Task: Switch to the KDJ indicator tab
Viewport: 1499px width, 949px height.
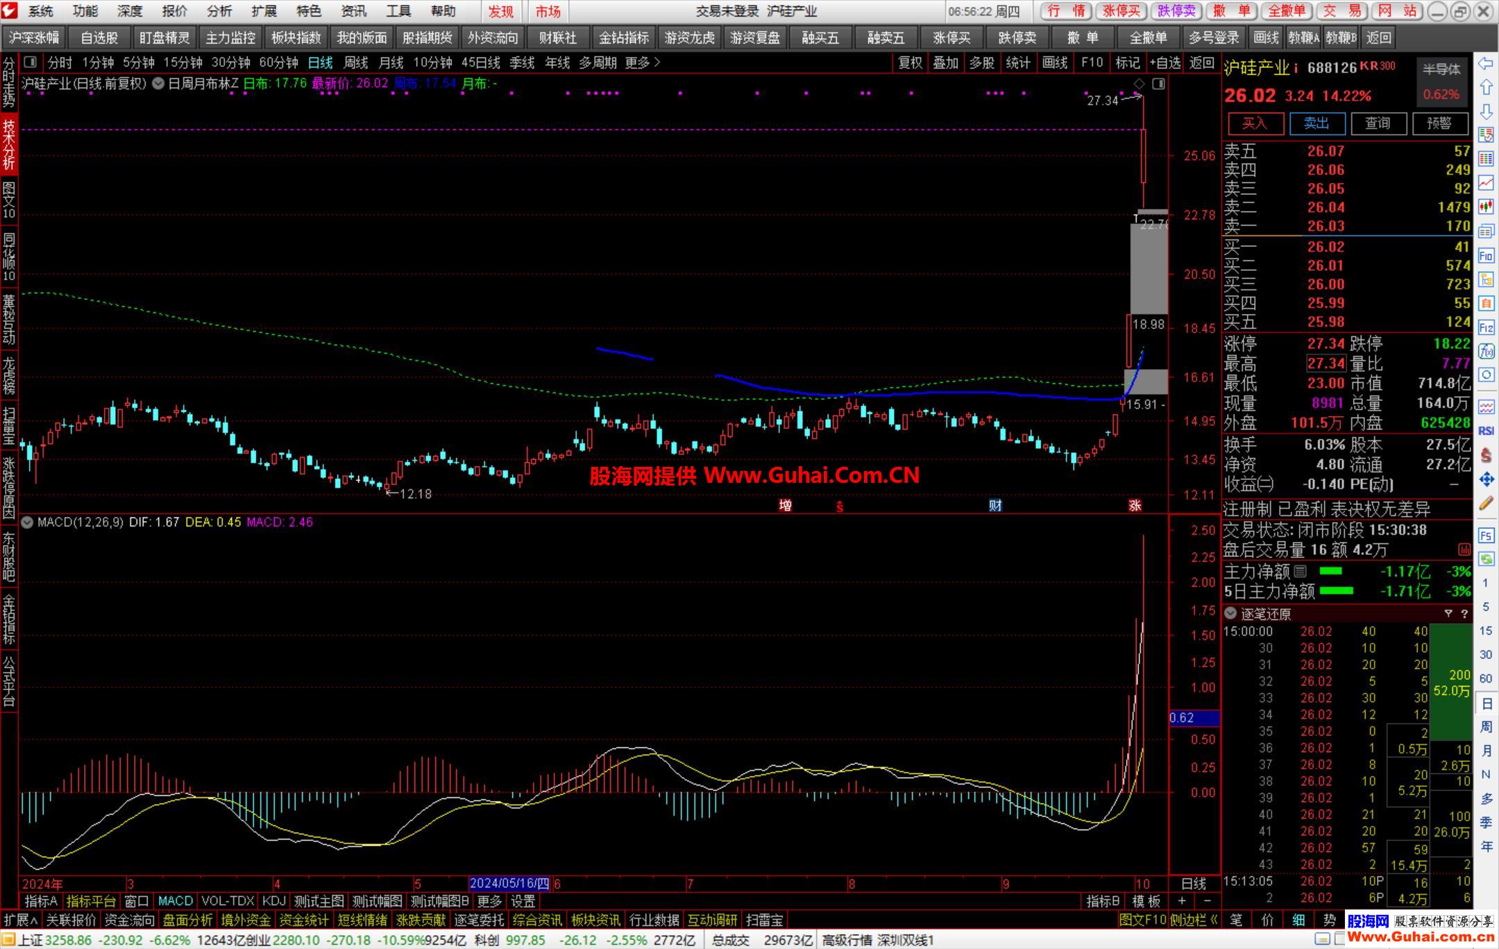Action: click(274, 901)
